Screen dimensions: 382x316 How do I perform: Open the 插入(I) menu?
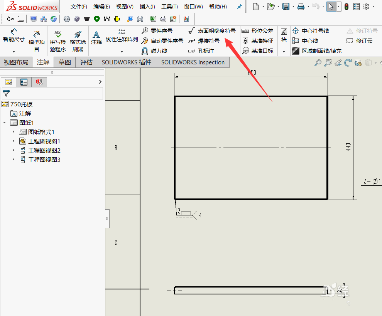(x=147, y=7)
